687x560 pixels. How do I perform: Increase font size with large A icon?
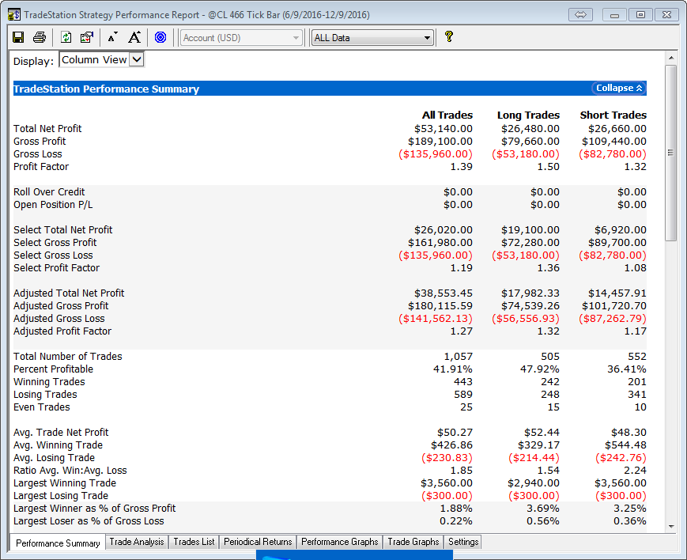tap(134, 37)
